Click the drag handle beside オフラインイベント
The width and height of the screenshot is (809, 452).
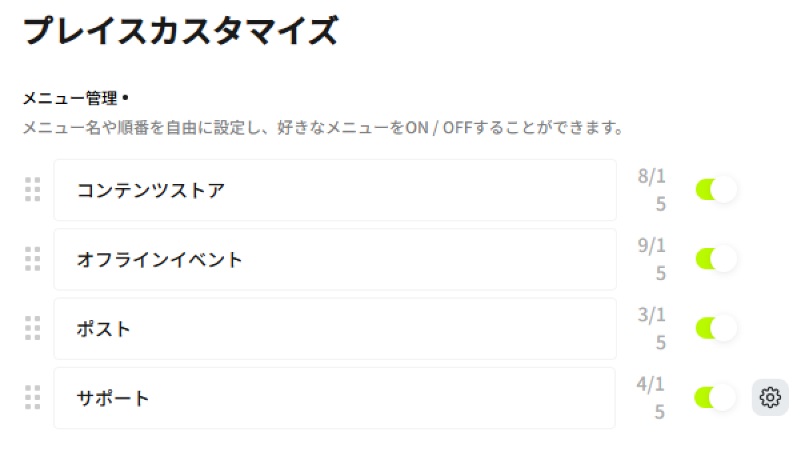coord(32,259)
